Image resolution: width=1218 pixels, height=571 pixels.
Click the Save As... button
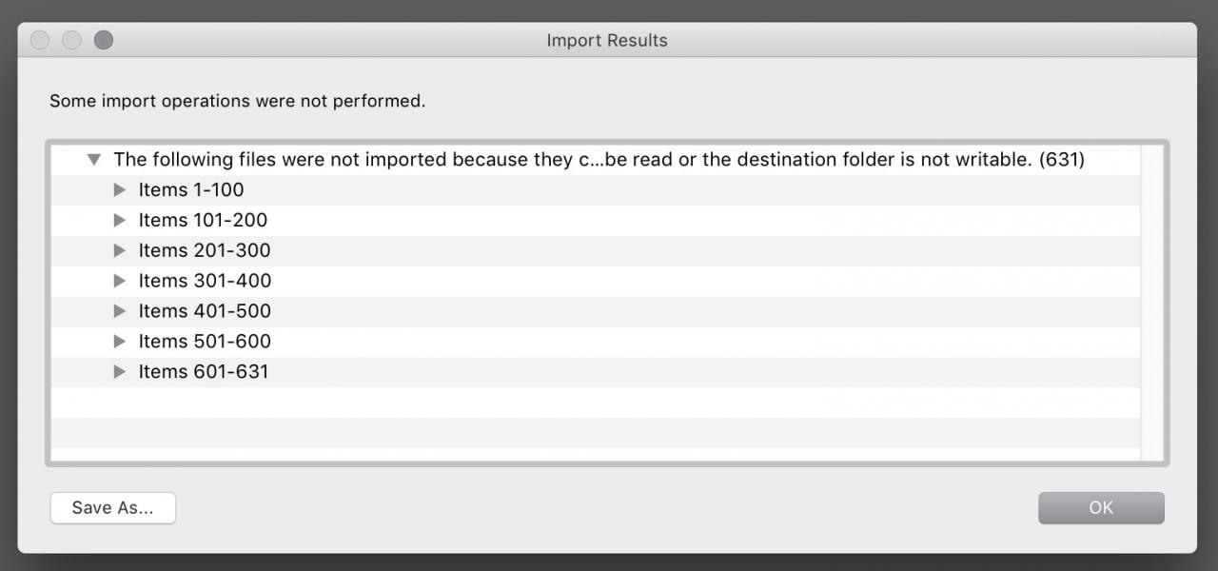coord(112,508)
